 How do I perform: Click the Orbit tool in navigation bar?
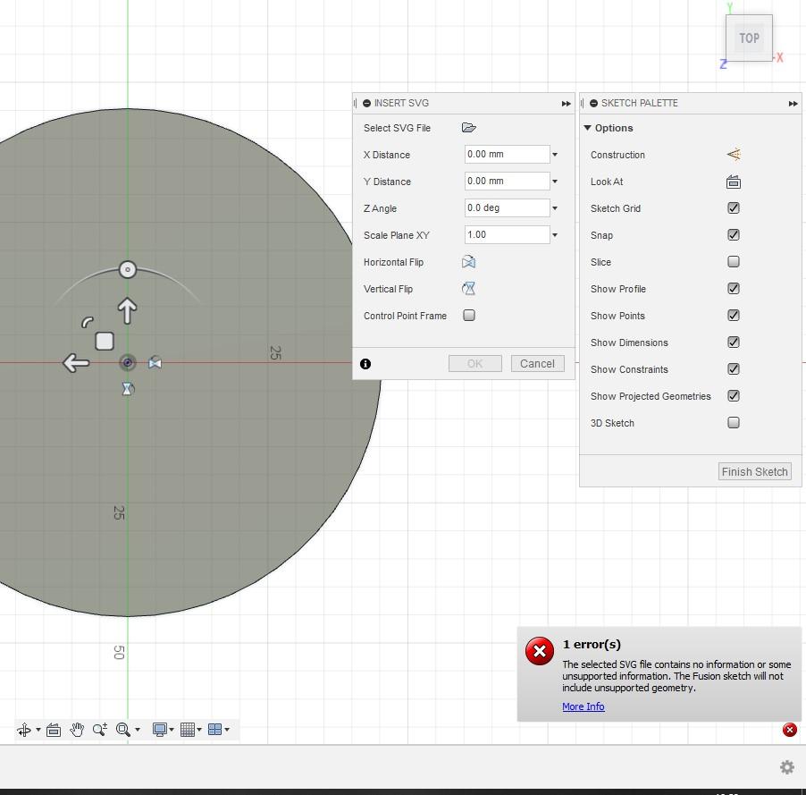pos(24,730)
